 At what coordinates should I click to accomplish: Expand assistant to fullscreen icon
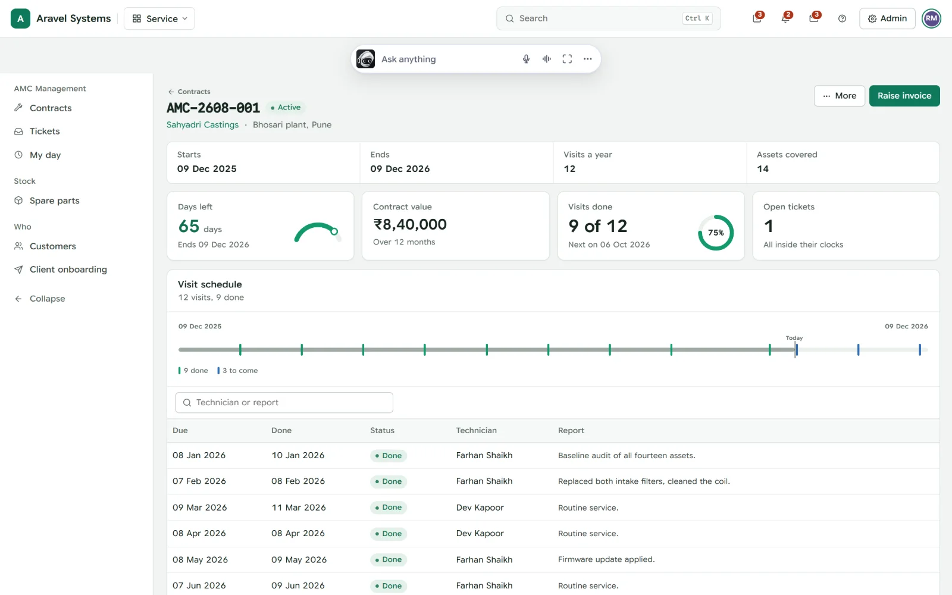(x=567, y=59)
